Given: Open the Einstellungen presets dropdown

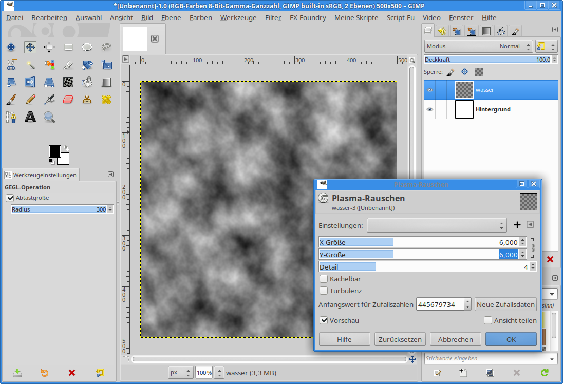Looking at the screenshot, I should pos(437,225).
